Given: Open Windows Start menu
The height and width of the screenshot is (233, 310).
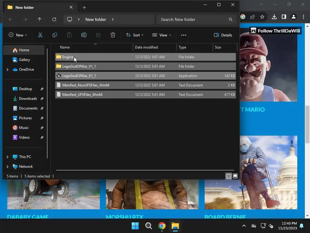Looking at the screenshot, I should [x=135, y=226].
